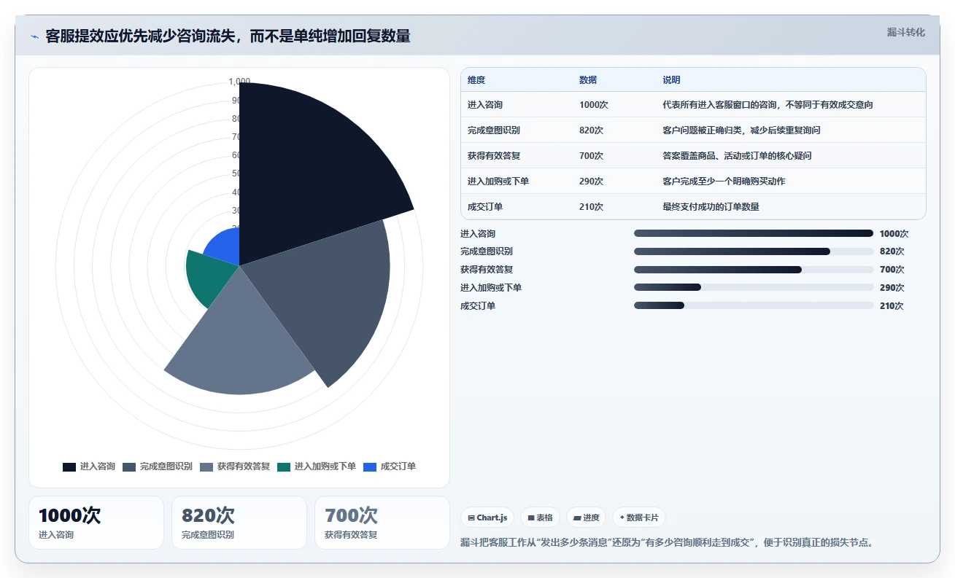Screen dimensions: 955x578
Task: Click the 210次 label beside its progress bar
Action: (892, 306)
